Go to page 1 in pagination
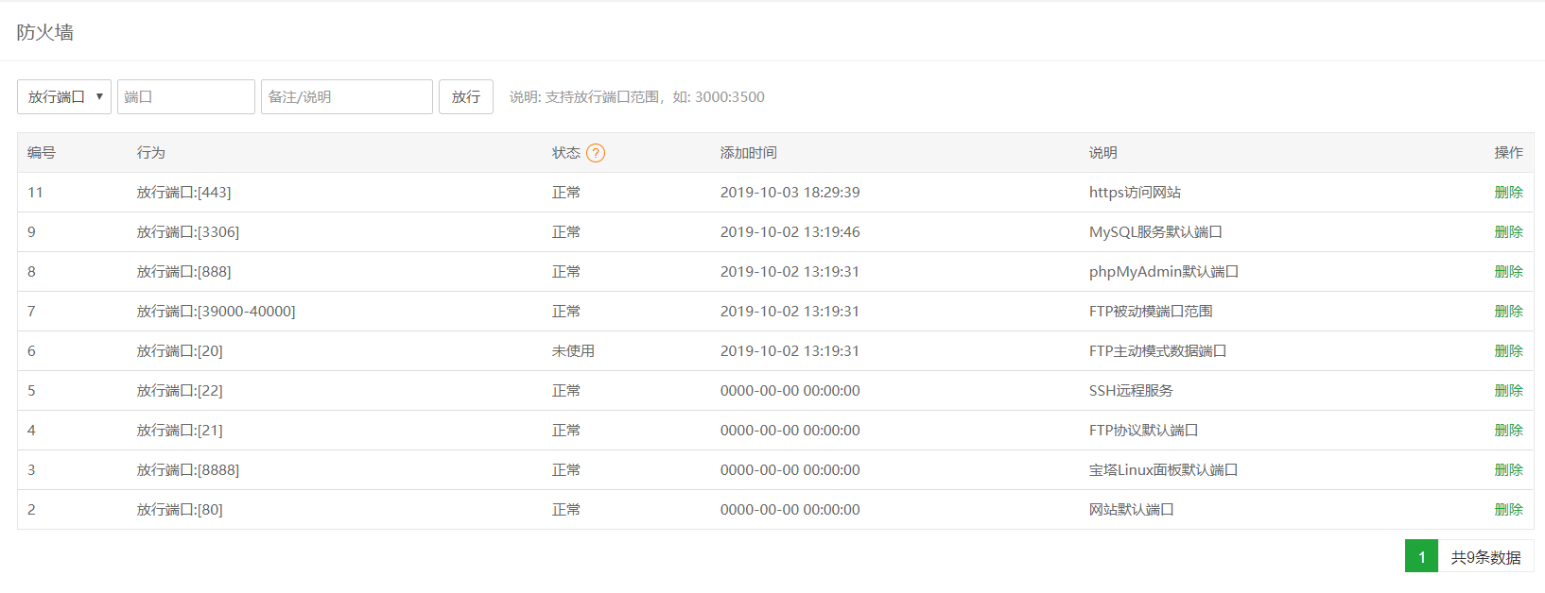This screenshot has height=593, width=1545. (x=1421, y=556)
